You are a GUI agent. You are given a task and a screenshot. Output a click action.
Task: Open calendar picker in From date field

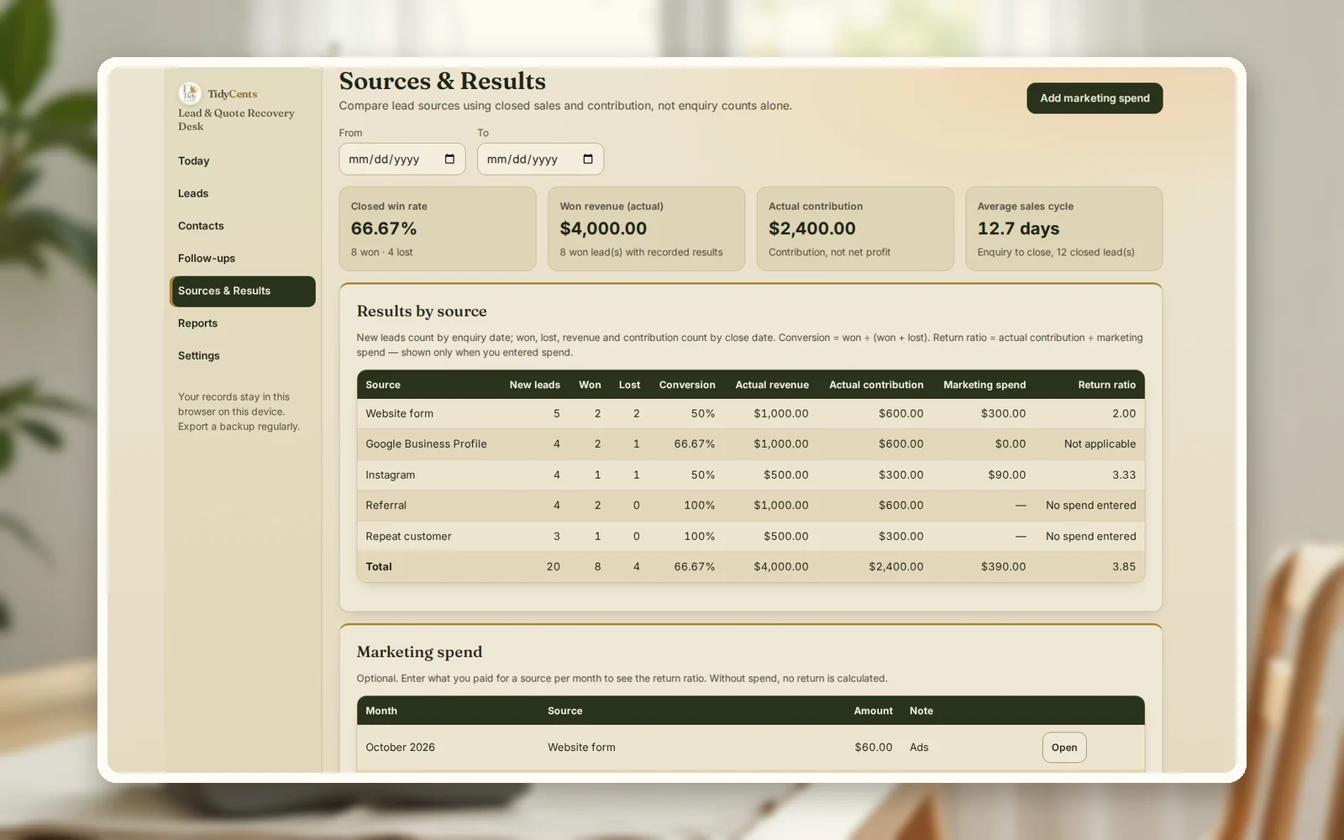point(449,160)
